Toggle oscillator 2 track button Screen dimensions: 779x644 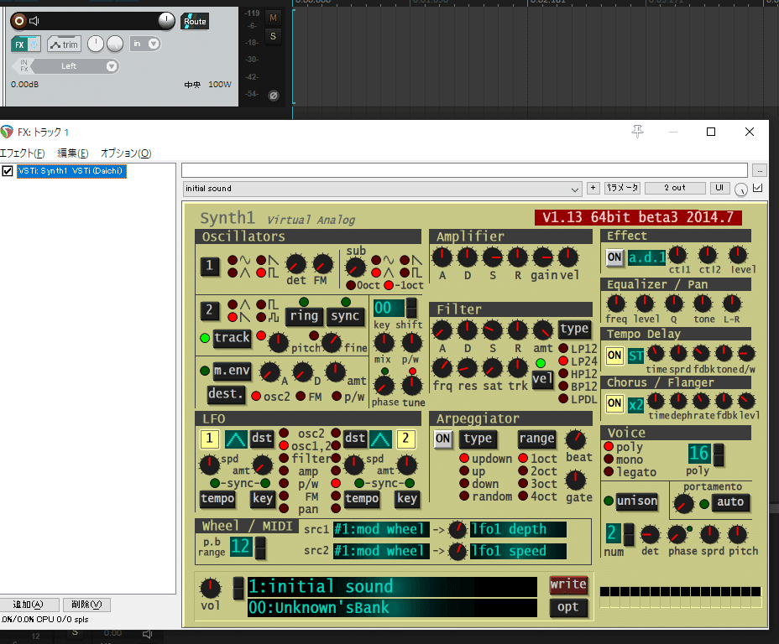[232, 338]
